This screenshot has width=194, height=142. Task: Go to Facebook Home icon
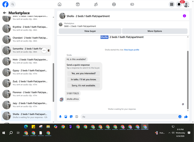(x=59, y=4)
